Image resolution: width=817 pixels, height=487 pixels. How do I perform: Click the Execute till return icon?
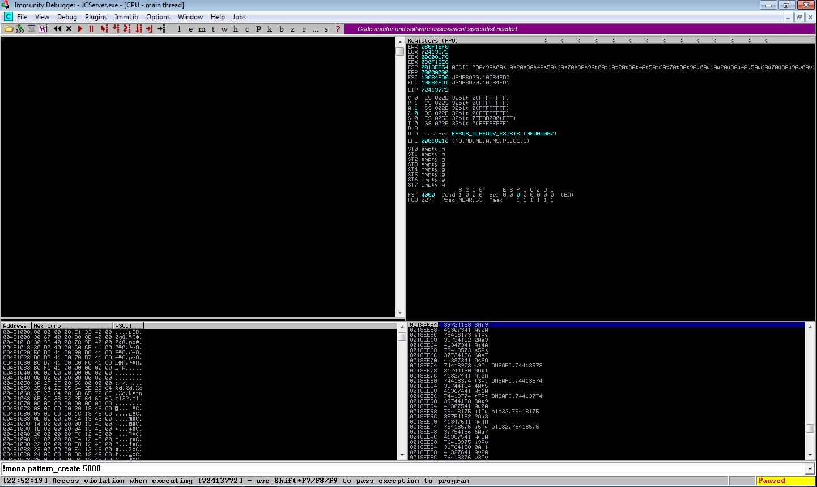(x=150, y=29)
